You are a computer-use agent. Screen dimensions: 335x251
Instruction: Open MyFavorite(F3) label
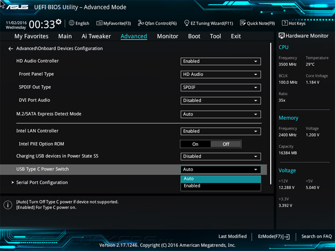tap(117, 23)
